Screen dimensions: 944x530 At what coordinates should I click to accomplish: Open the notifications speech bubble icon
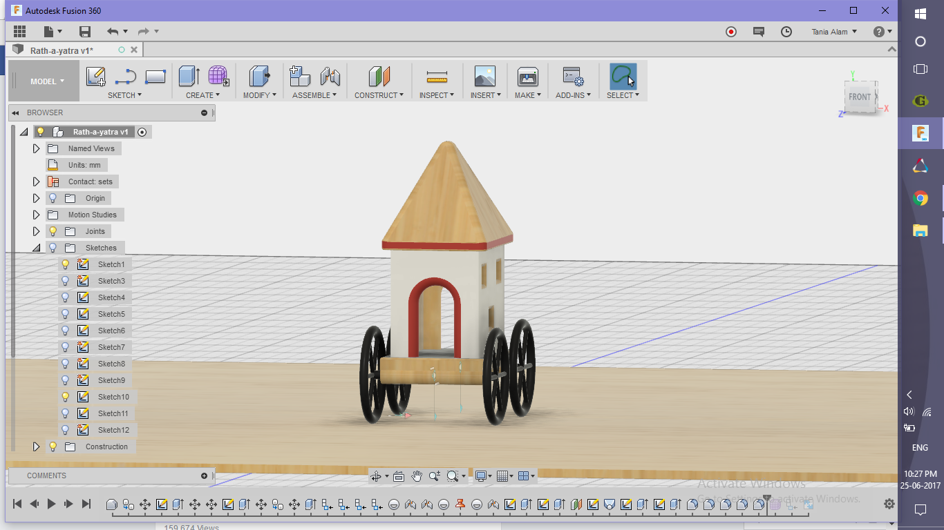(x=759, y=32)
